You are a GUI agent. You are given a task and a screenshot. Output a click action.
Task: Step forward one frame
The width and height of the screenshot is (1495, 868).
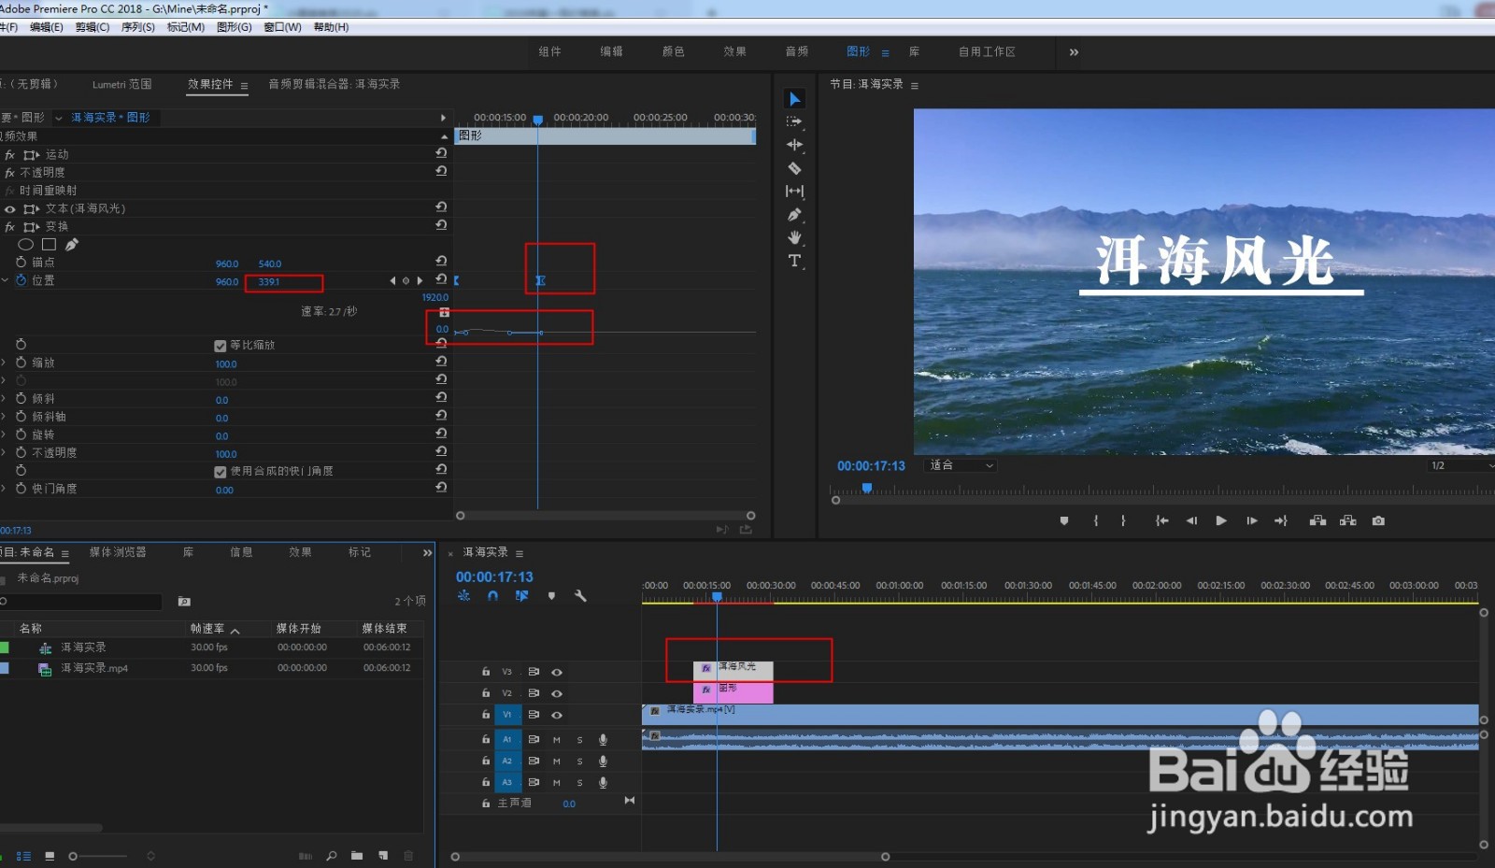click(x=1252, y=520)
